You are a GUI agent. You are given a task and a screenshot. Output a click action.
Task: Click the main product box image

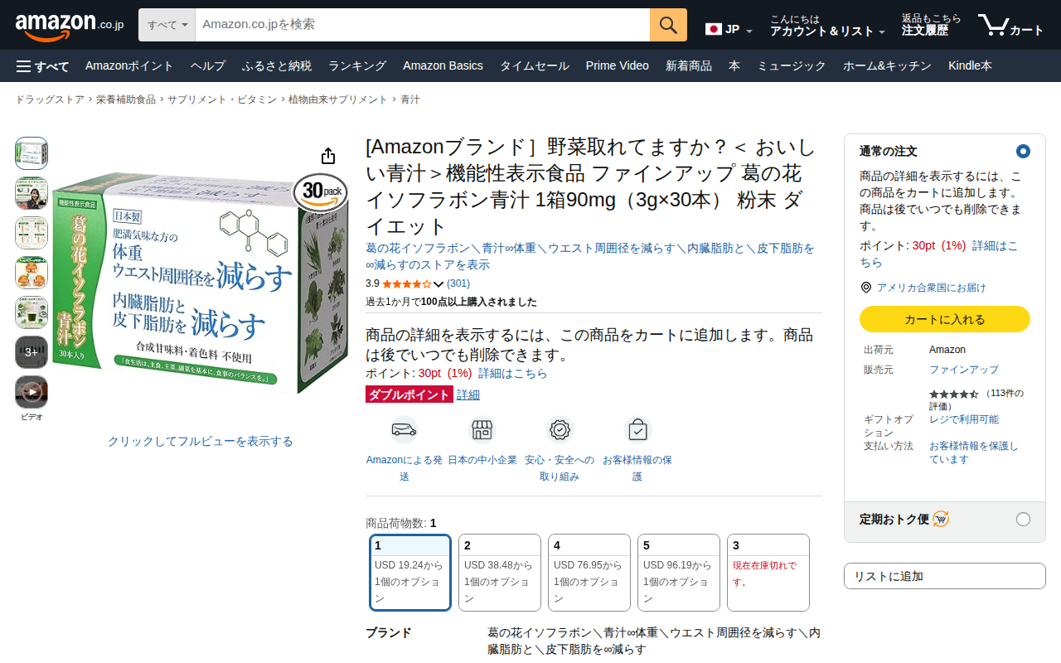(x=200, y=283)
